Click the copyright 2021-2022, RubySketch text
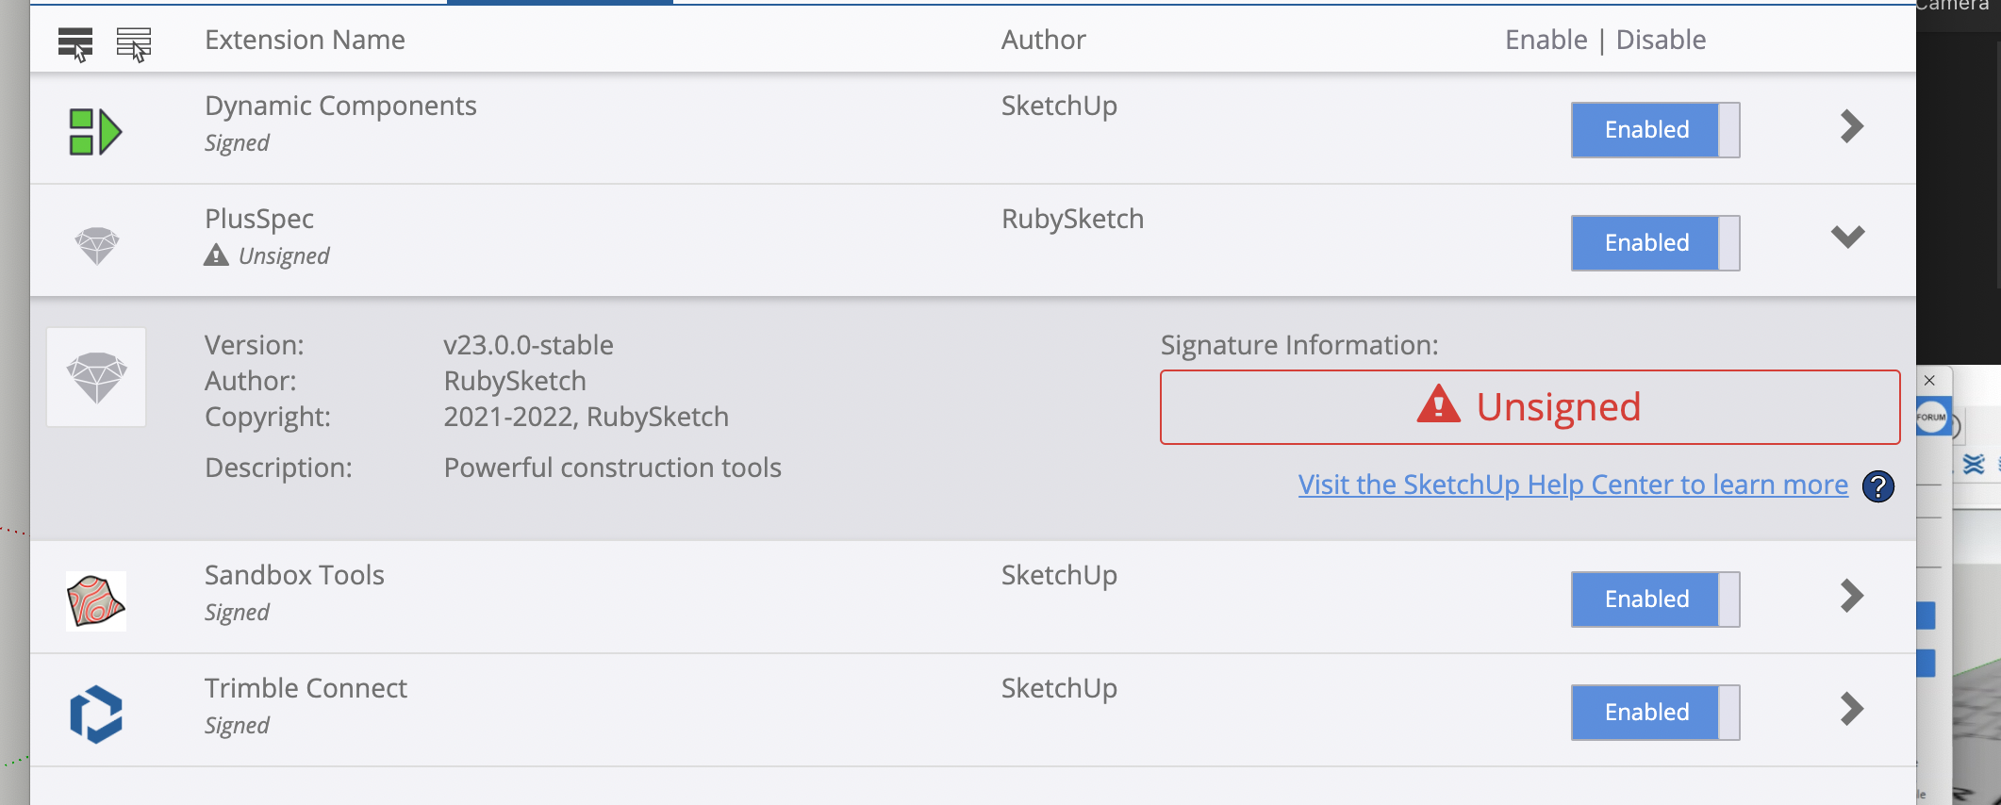 click(x=586, y=417)
